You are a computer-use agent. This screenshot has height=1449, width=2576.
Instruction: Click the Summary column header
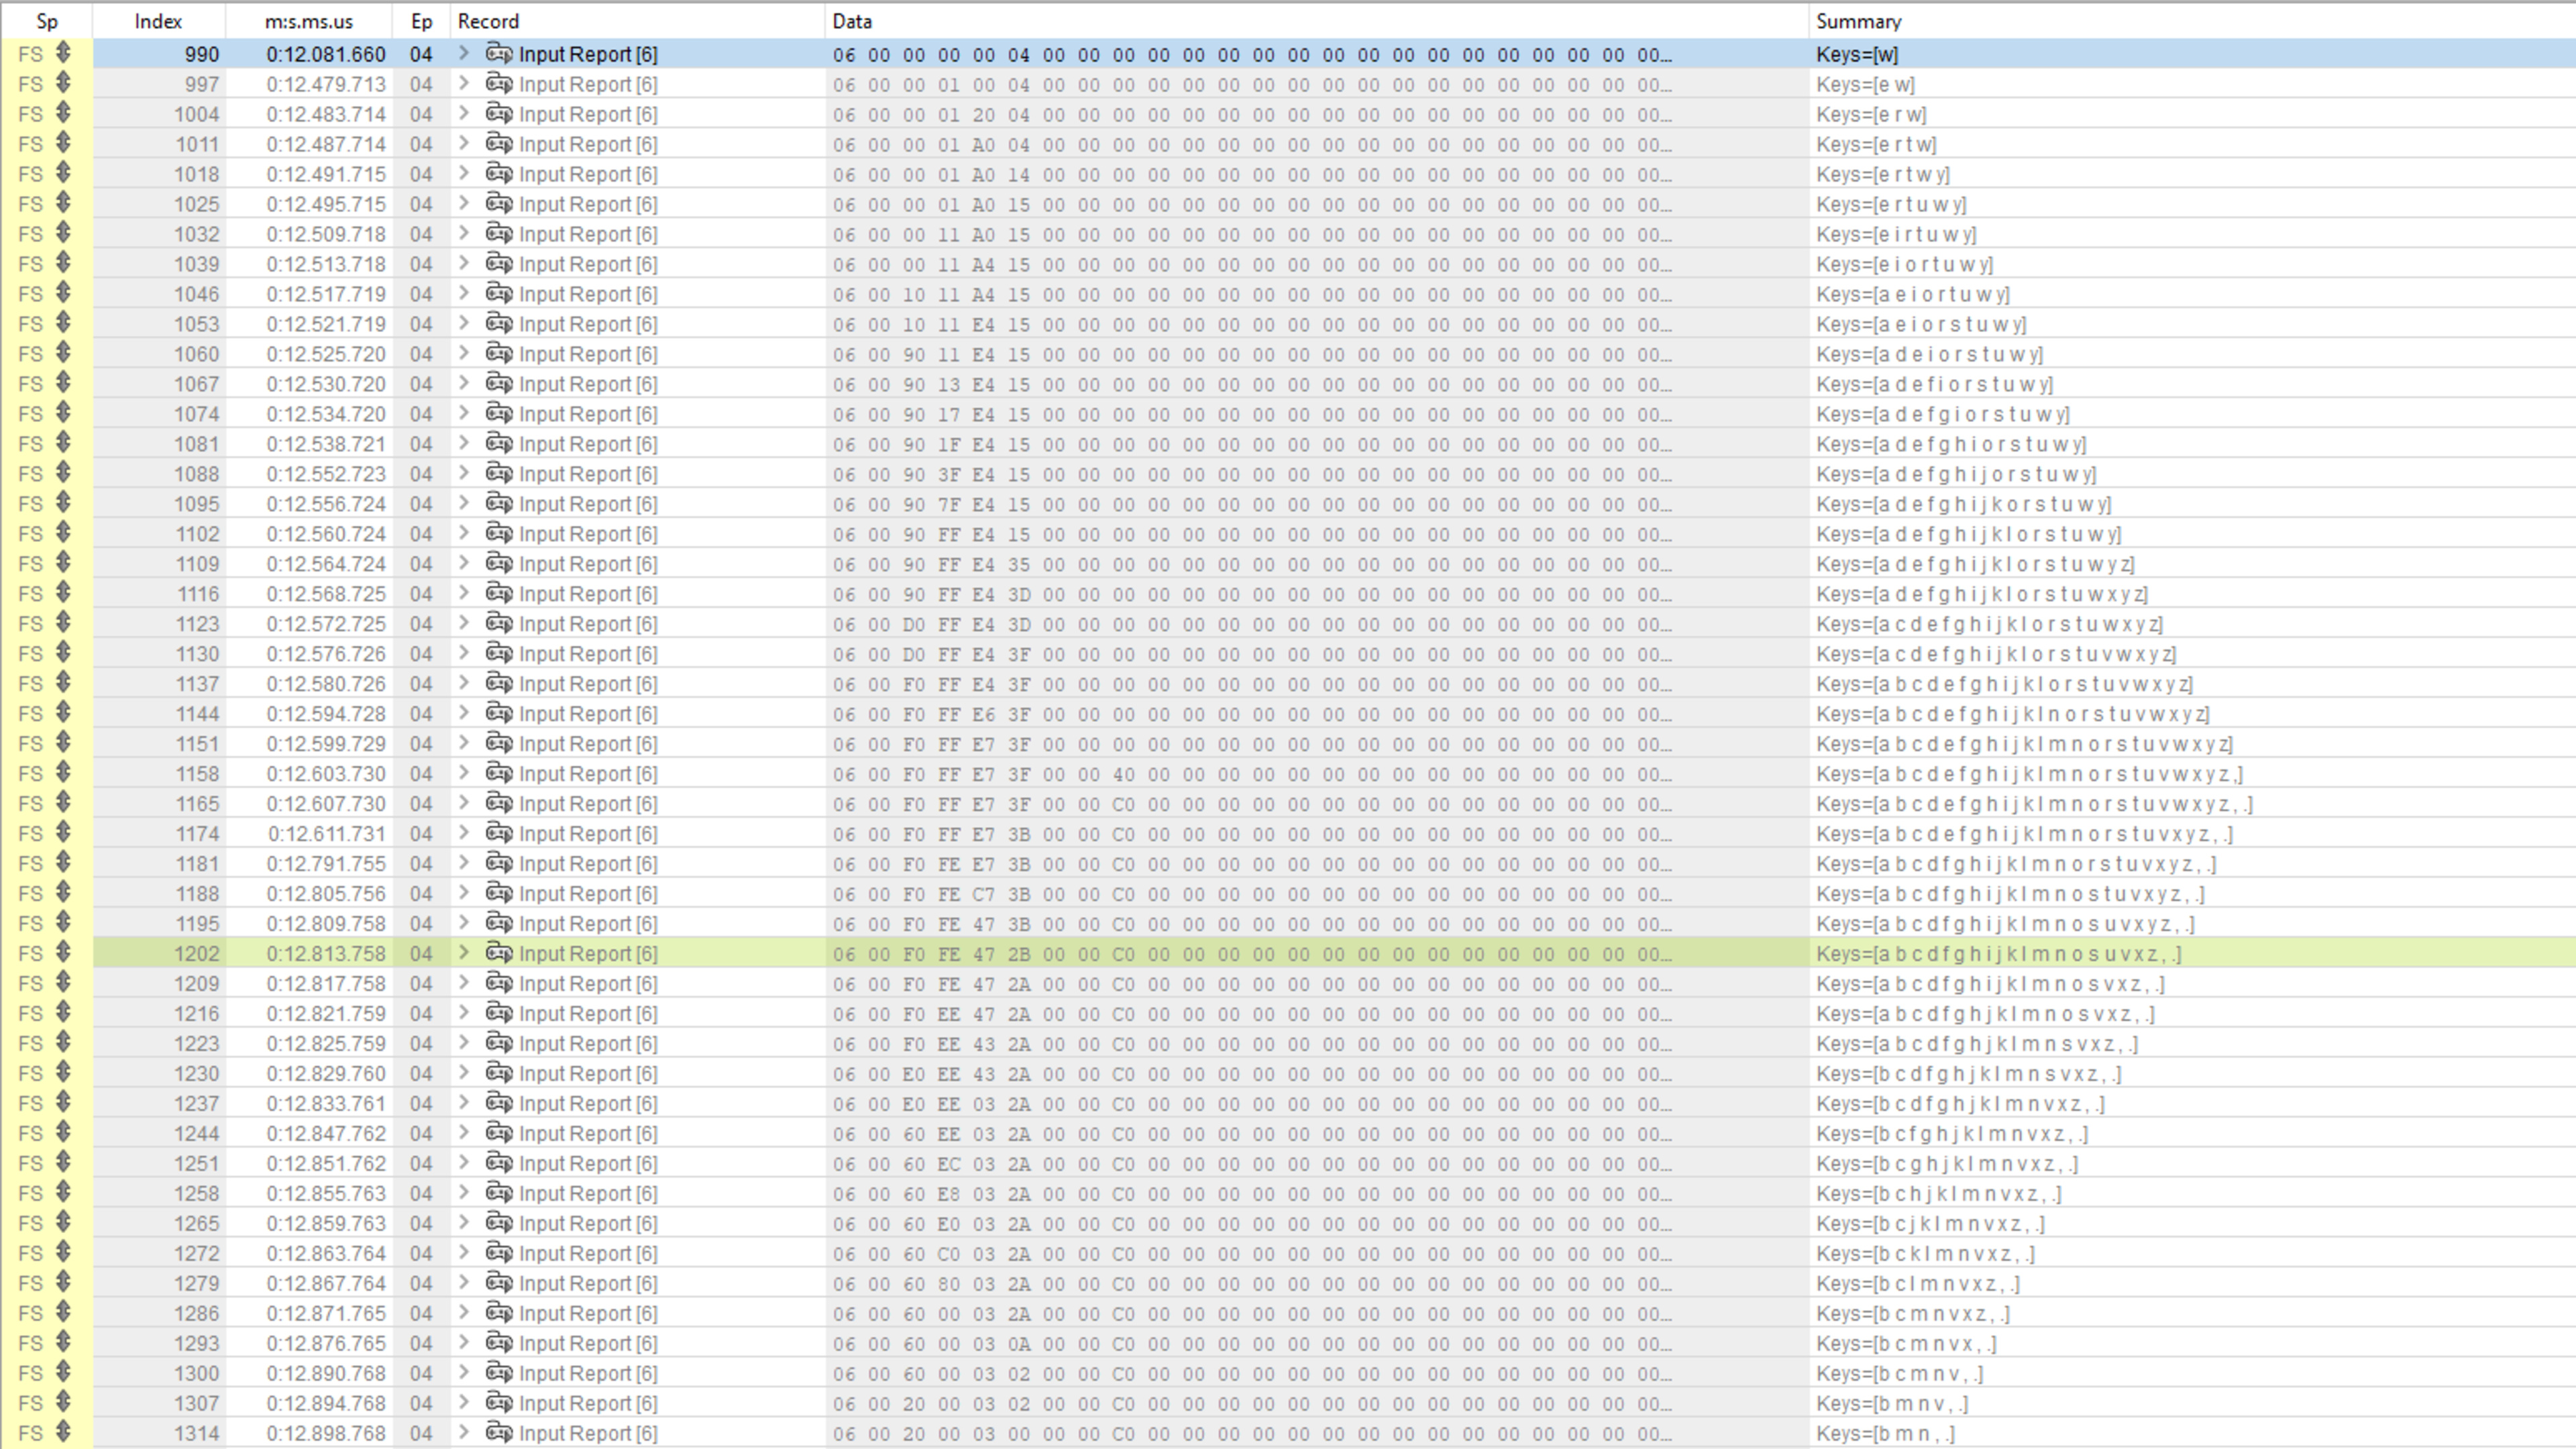pyautogui.click(x=1858, y=21)
